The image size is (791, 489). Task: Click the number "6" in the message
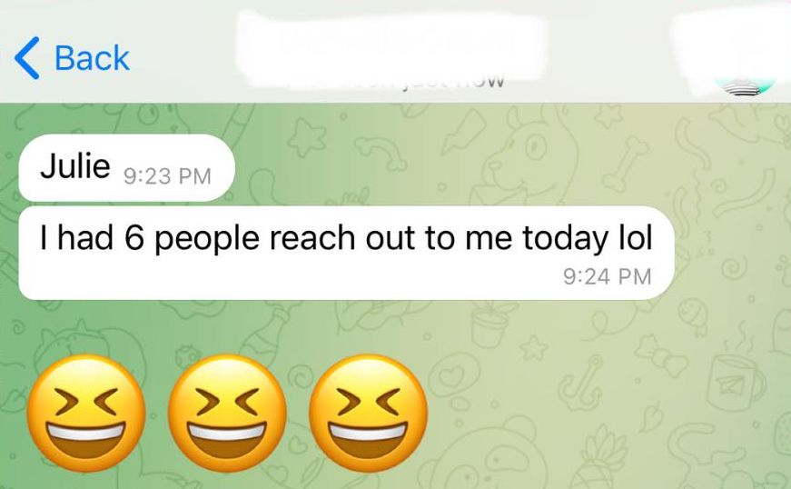tap(134, 238)
